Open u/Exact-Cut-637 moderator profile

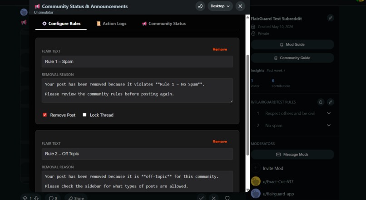click(278, 181)
